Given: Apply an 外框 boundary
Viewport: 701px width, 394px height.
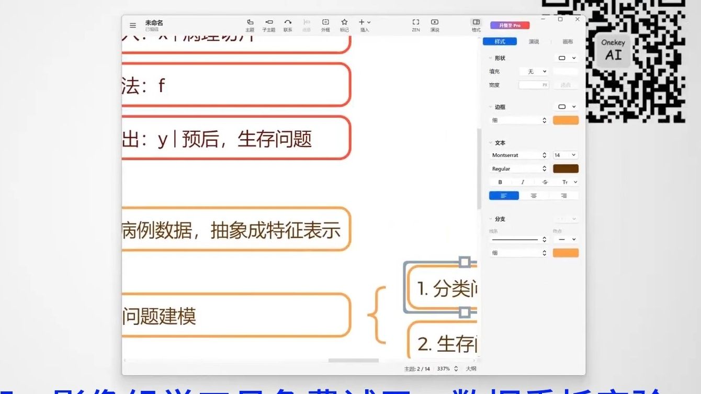Looking at the screenshot, I should click(x=325, y=25).
